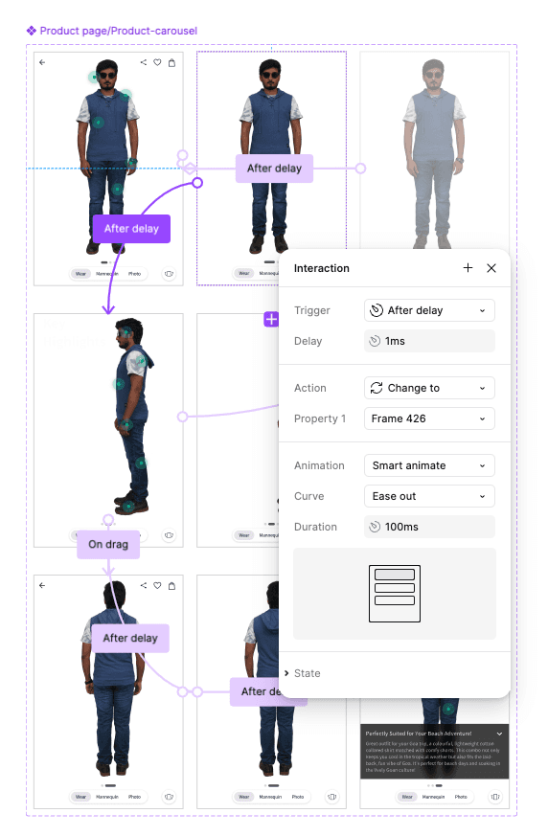
Task: Select the On drag interaction label
Action: click(108, 544)
